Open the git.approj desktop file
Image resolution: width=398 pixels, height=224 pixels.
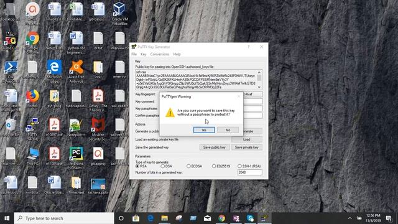(98, 156)
